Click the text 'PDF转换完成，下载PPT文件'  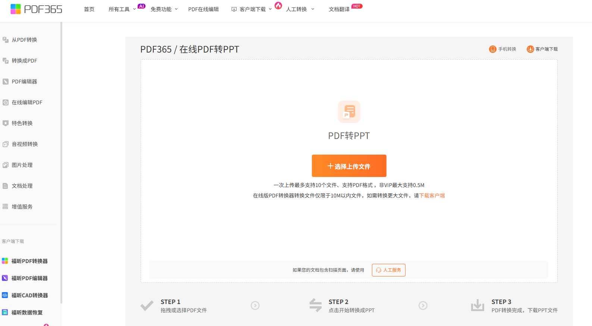(x=525, y=310)
